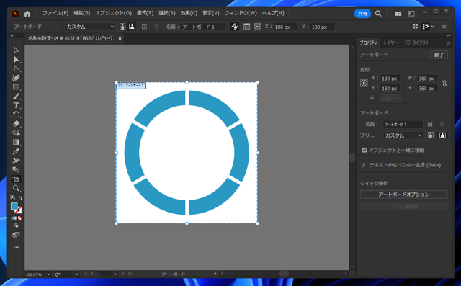Toggle draw mode icon in toolbar
The width and height of the screenshot is (461, 286).
pyautogui.click(x=16, y=225)
